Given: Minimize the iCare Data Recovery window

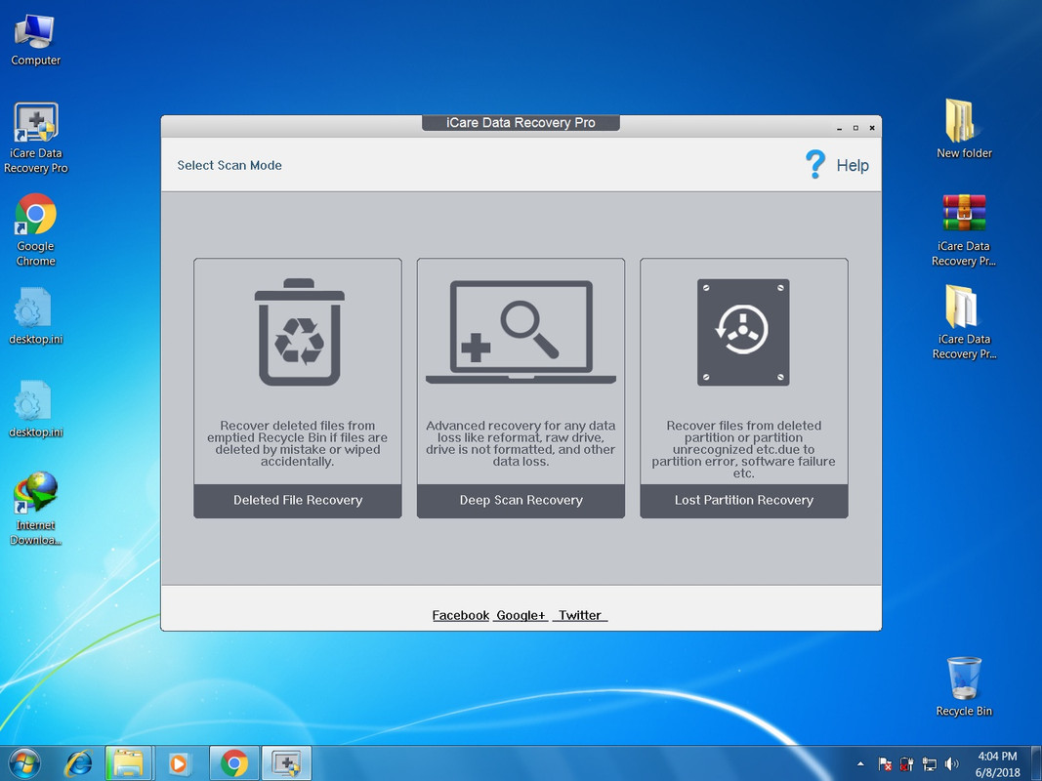Looking at the screenshot, I should 839,128.
